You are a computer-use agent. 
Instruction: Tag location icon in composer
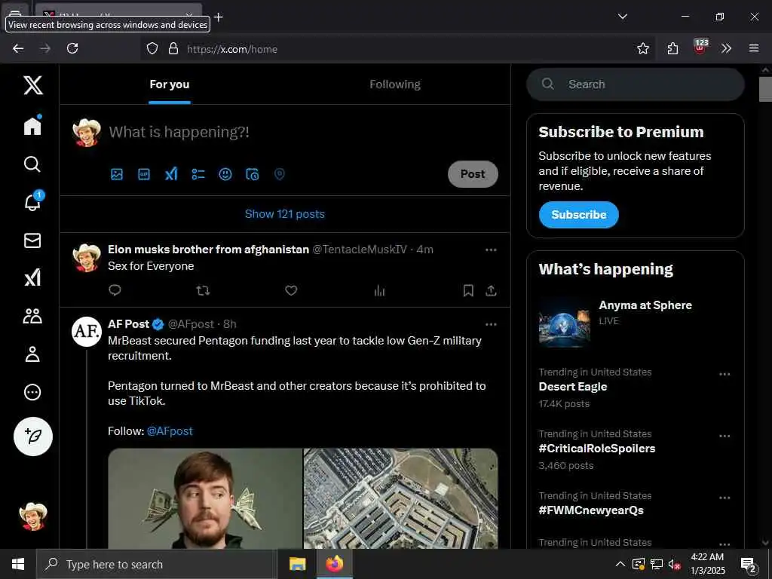279,174
